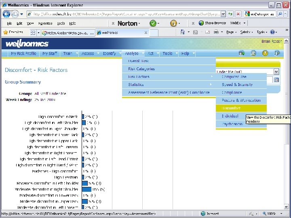
Task: Click the Moderate discomfort in Right Shoulder bar
Action: [x=86, y=189]
